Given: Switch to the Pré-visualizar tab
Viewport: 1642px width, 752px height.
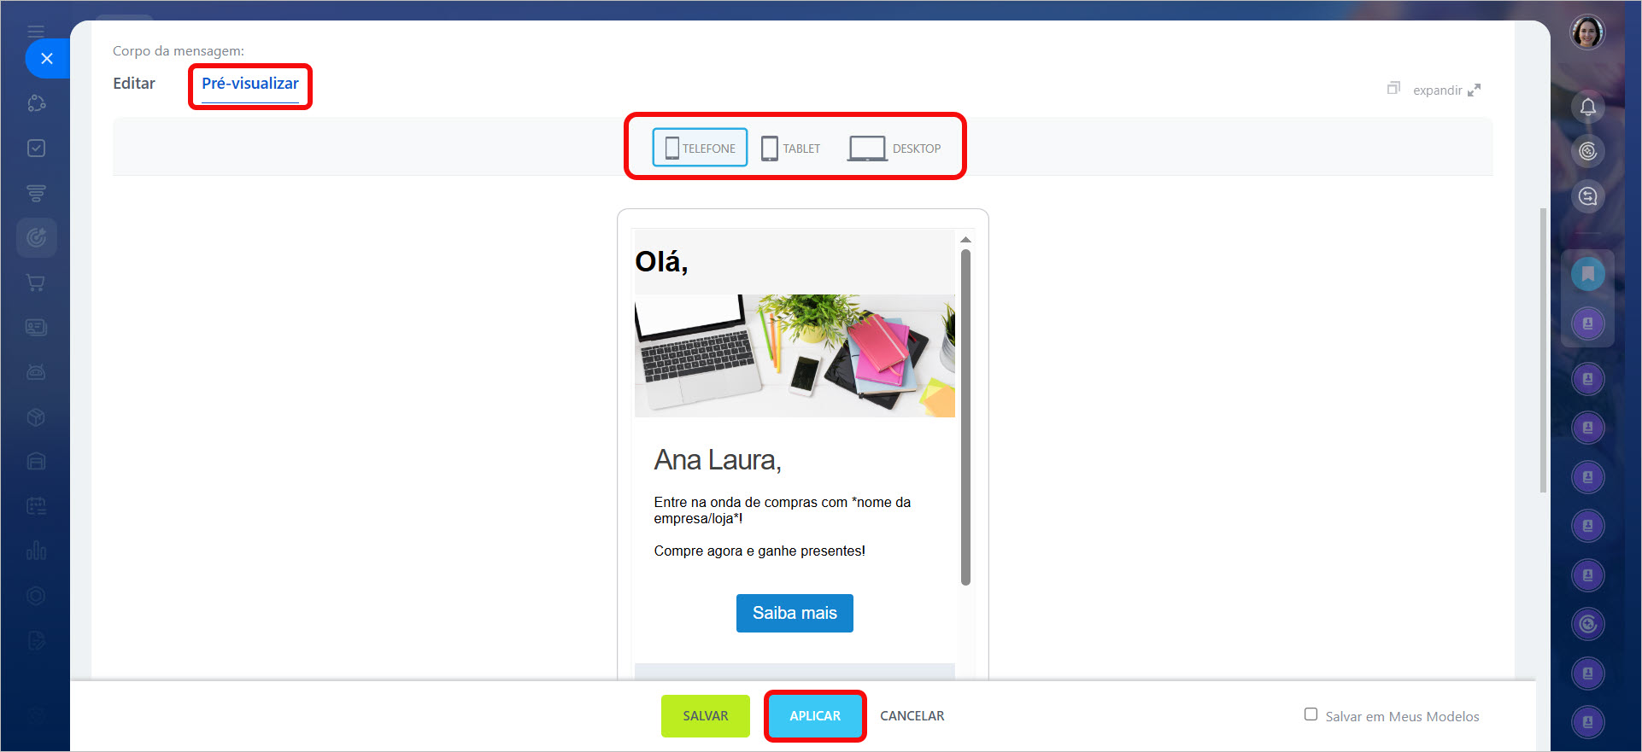Looking at the screenshot, I should click(x=250, y=84).
